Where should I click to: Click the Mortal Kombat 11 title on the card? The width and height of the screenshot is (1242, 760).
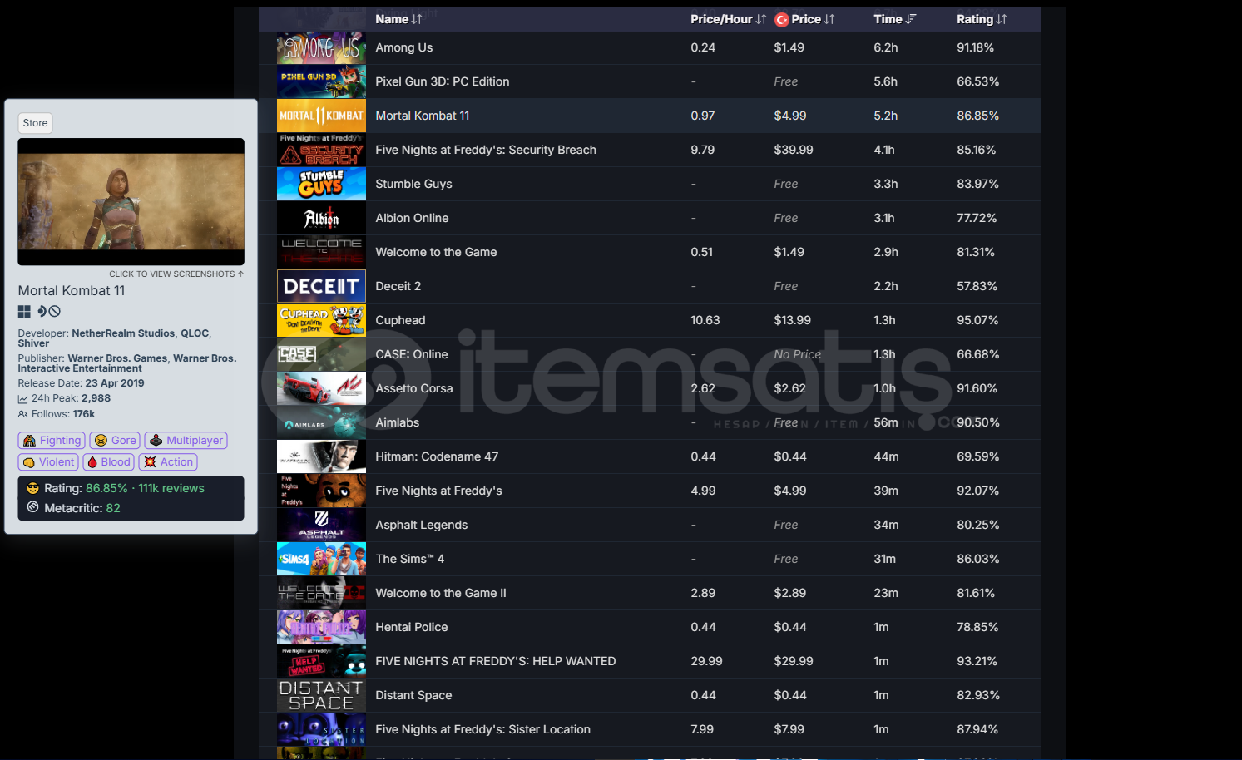coord(72,290)
